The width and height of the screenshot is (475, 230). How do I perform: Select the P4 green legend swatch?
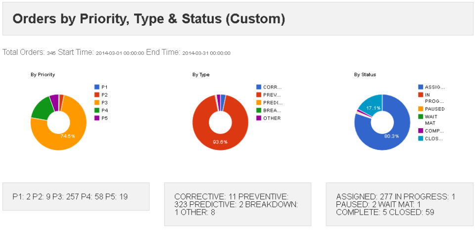[96, 110]
